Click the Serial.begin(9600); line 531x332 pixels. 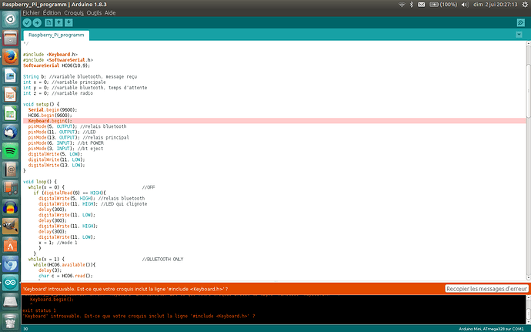click(52, 109)
